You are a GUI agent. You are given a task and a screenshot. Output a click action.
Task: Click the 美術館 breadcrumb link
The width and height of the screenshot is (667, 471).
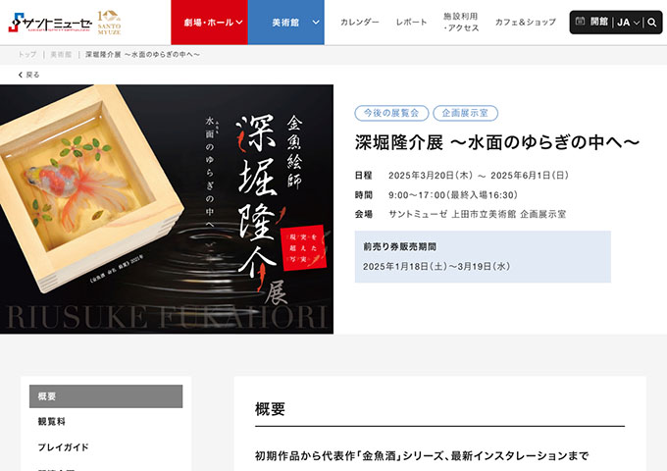click(x=61, y=55)
